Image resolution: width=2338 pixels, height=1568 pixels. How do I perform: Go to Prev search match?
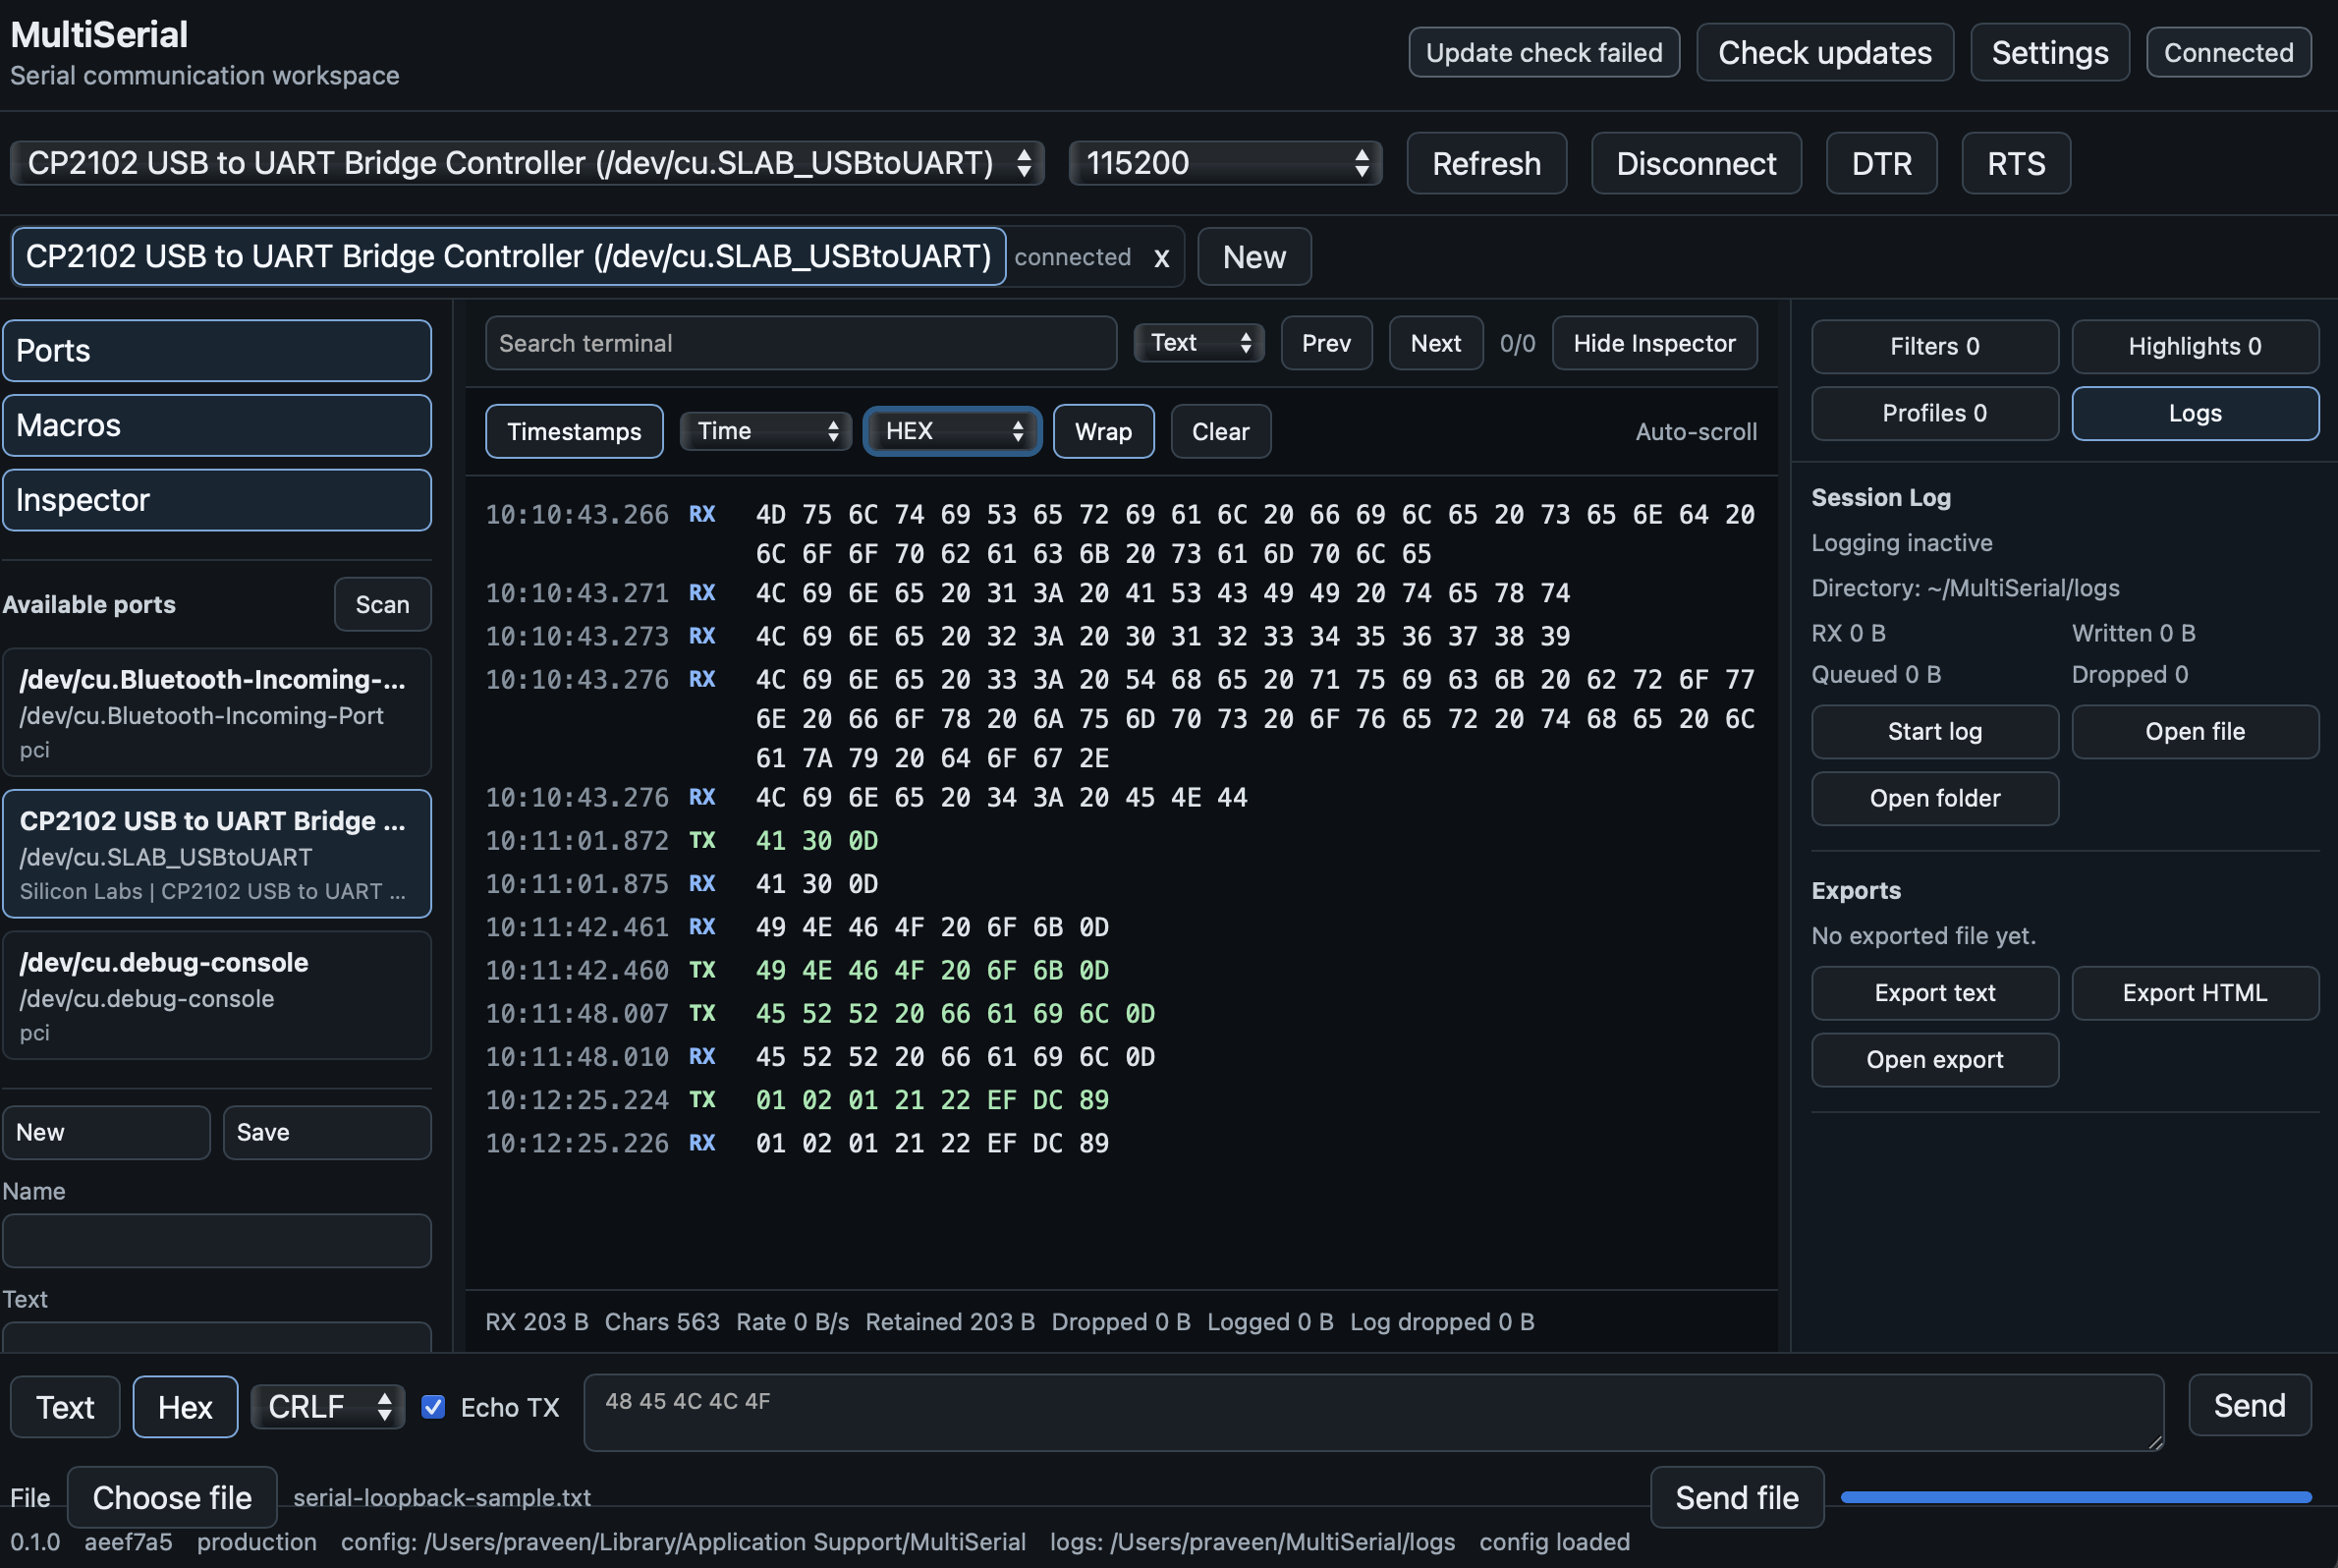1326,343
